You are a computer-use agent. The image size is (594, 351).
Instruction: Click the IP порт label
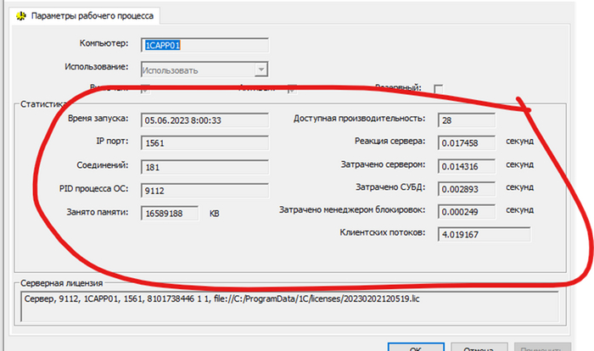[112, 142]
